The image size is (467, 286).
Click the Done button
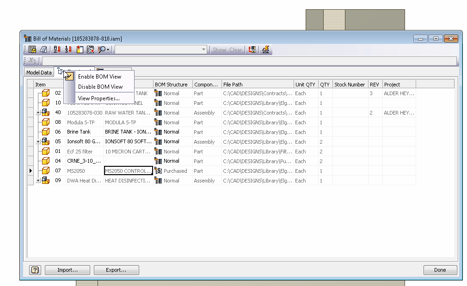coord(440,270)
